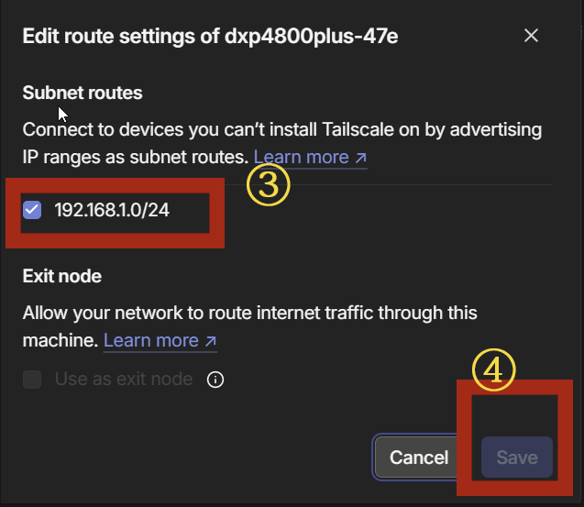Click the subnet routes description paragraph
Image resolution: width=584 pixels, height=507 pixels.
point(282,143)
